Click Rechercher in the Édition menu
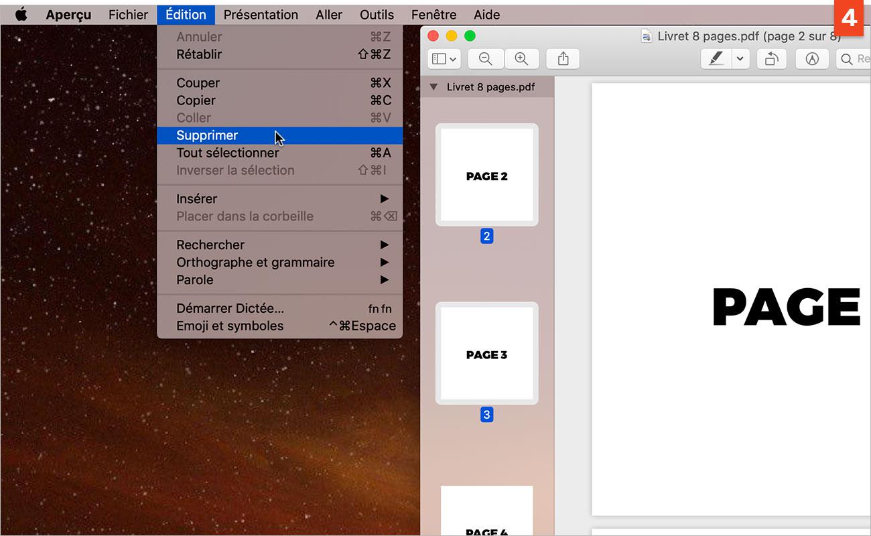 210,245
